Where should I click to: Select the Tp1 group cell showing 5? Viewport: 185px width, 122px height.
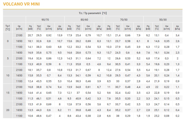tap(8, 58)
